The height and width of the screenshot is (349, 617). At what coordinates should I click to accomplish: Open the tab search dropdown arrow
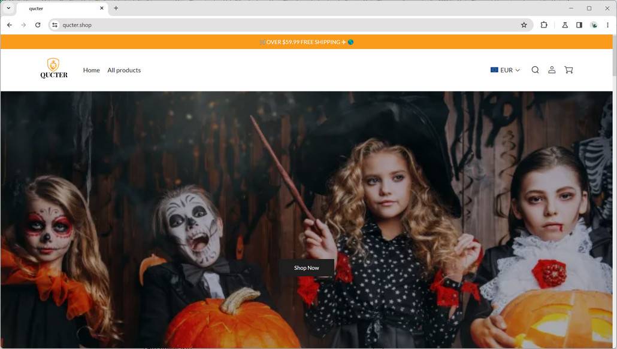(x=8, y=8)
